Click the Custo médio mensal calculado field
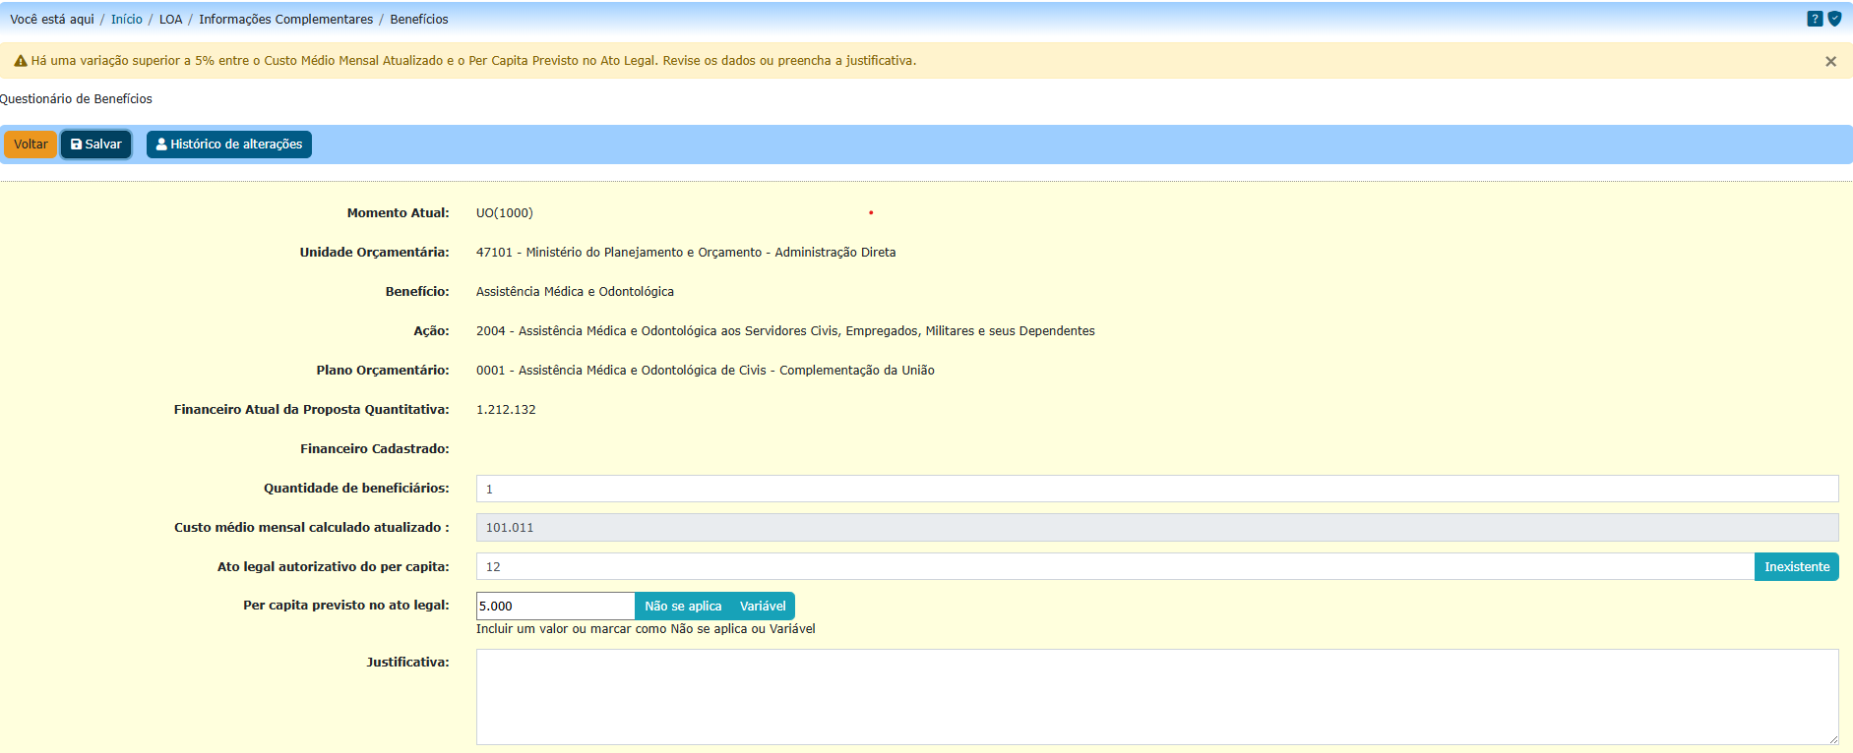The width and height of the screenshot is (1853, 753). coord(1157,528)
